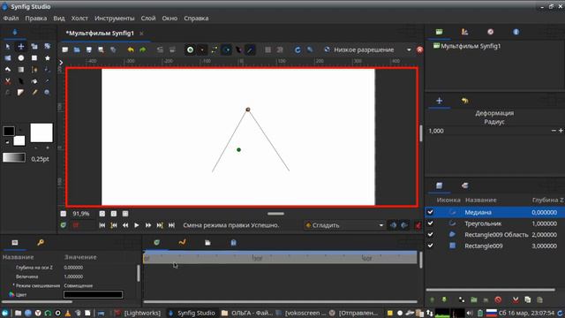
Task: Click the Open file toolbar icon
Action: tap(77, 49)
